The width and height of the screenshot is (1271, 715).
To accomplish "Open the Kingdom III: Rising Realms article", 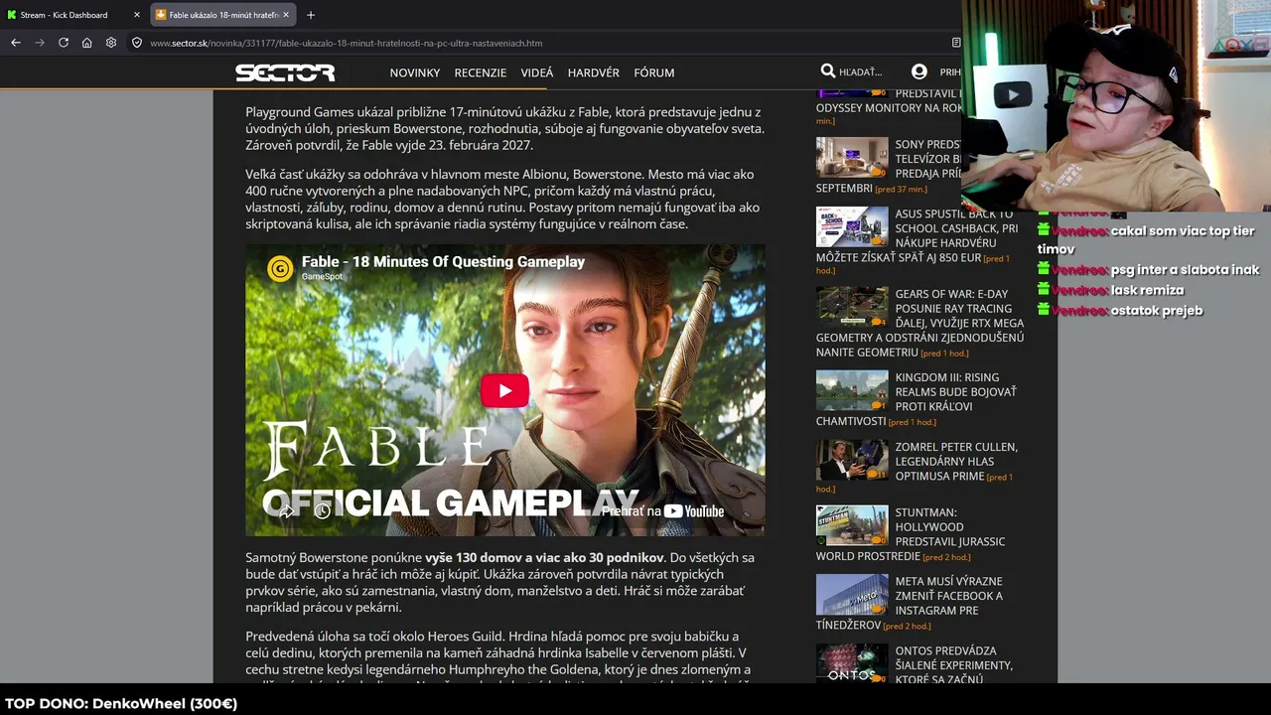I will [917, 399].
